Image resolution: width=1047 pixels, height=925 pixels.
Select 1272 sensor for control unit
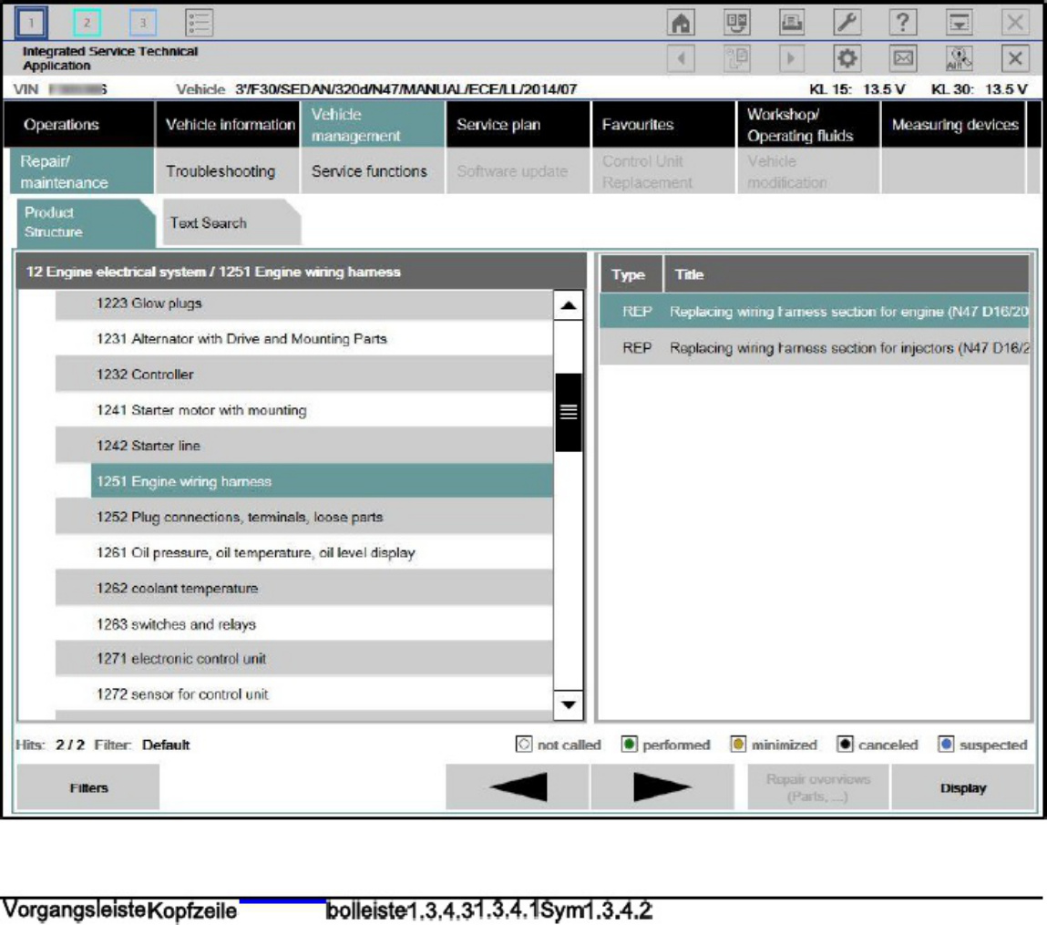pos(303,694)
